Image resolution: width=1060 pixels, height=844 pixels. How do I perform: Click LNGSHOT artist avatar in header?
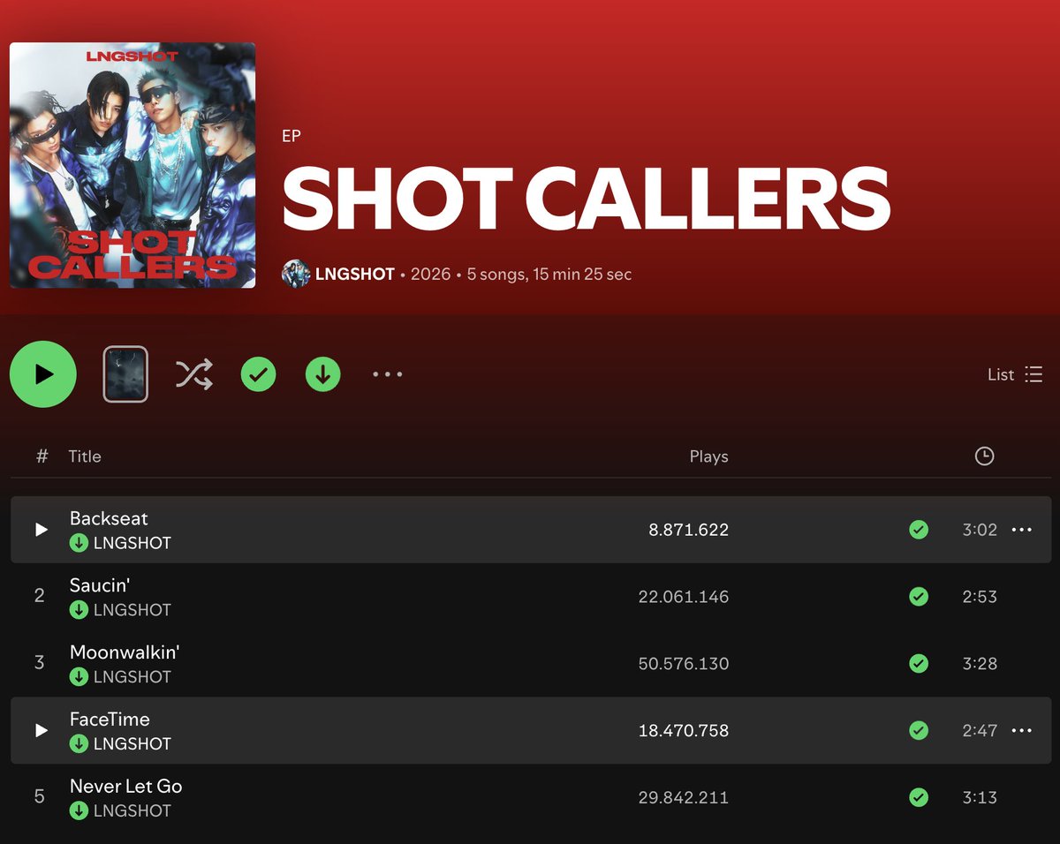(296, 274)
